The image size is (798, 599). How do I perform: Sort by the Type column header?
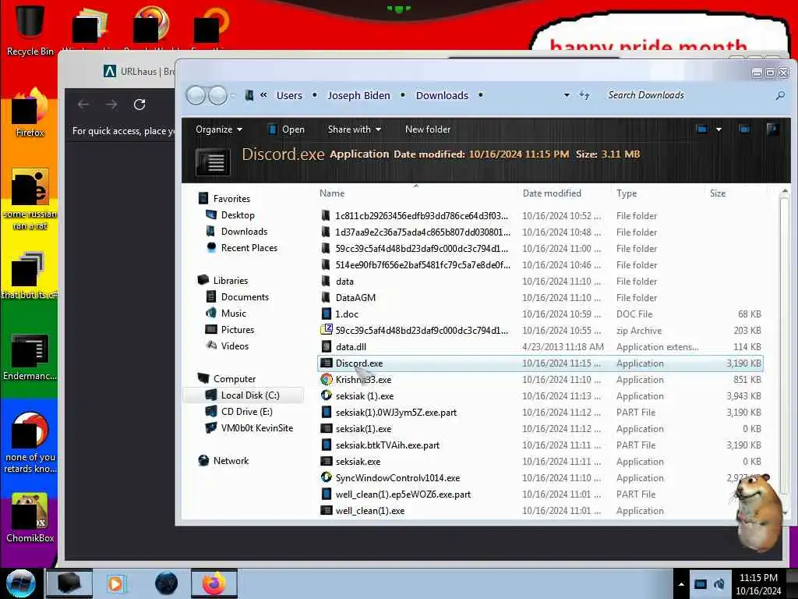(x=627, y=193)
